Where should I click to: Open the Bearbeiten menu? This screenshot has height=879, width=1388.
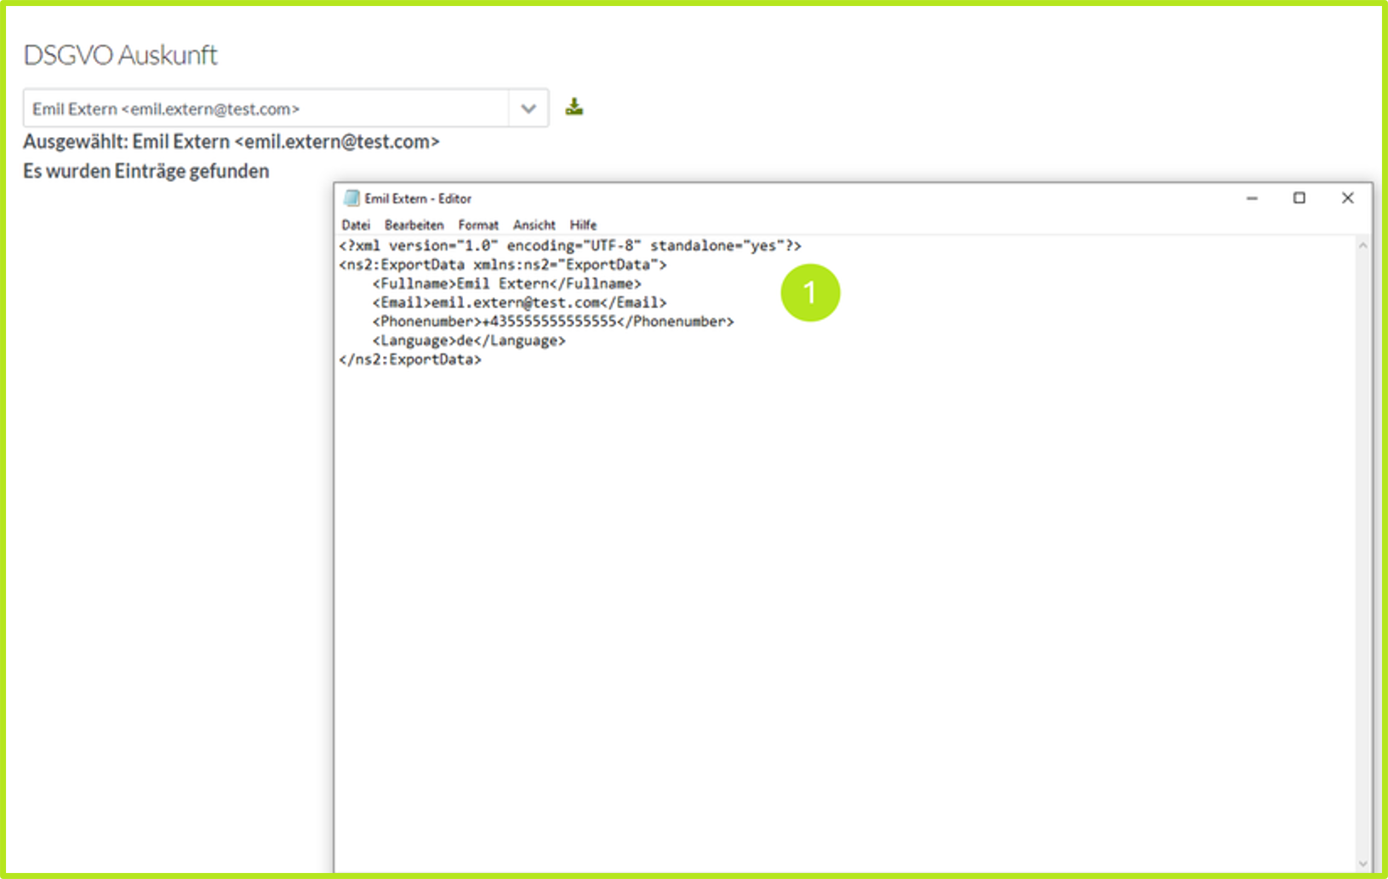click(414, 225)
